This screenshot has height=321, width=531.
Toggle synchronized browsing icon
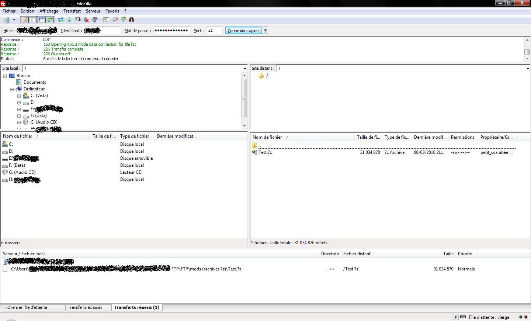click(x=123, y=20)
